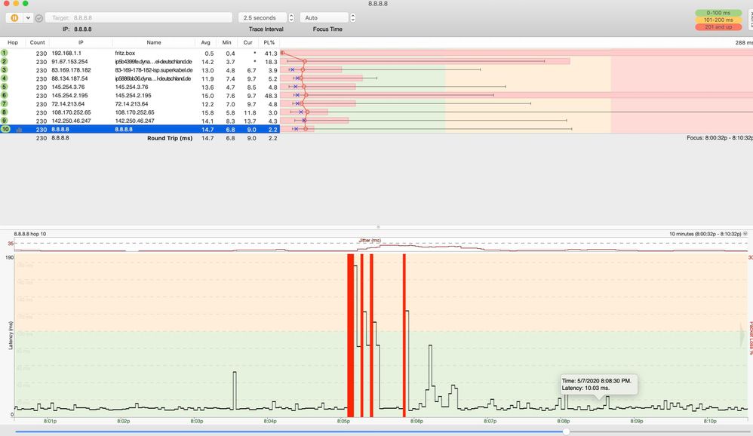Sort by the Count column header

[x=37, y=42]
